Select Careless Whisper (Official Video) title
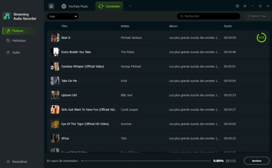 tap(82, 66)
